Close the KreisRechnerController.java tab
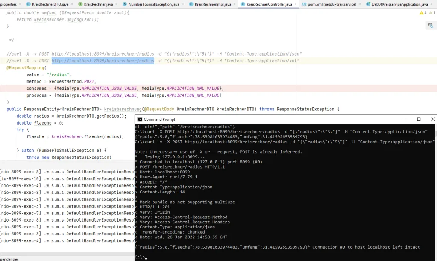 click(296, 4)
